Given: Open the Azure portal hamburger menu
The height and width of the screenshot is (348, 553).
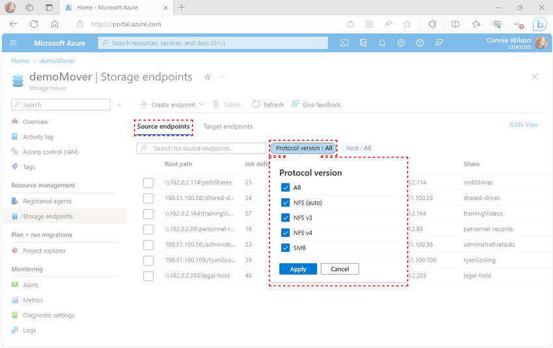Looking at the screenshot, I should [x=14, y=43].
